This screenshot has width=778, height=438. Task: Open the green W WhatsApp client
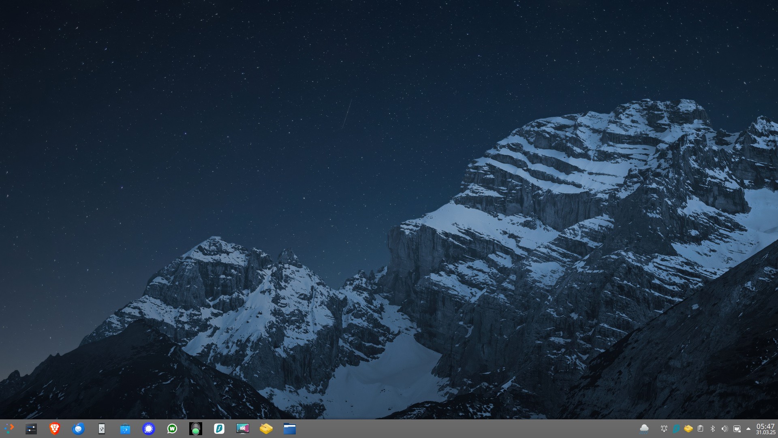click(172, 429)
